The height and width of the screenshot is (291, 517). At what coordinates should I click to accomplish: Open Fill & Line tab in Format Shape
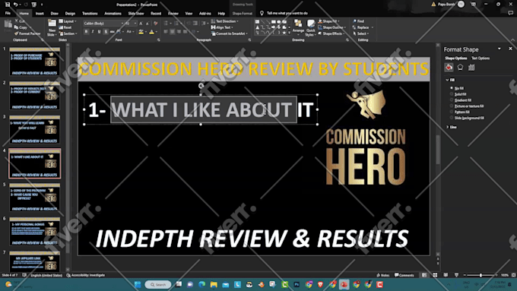449,67
